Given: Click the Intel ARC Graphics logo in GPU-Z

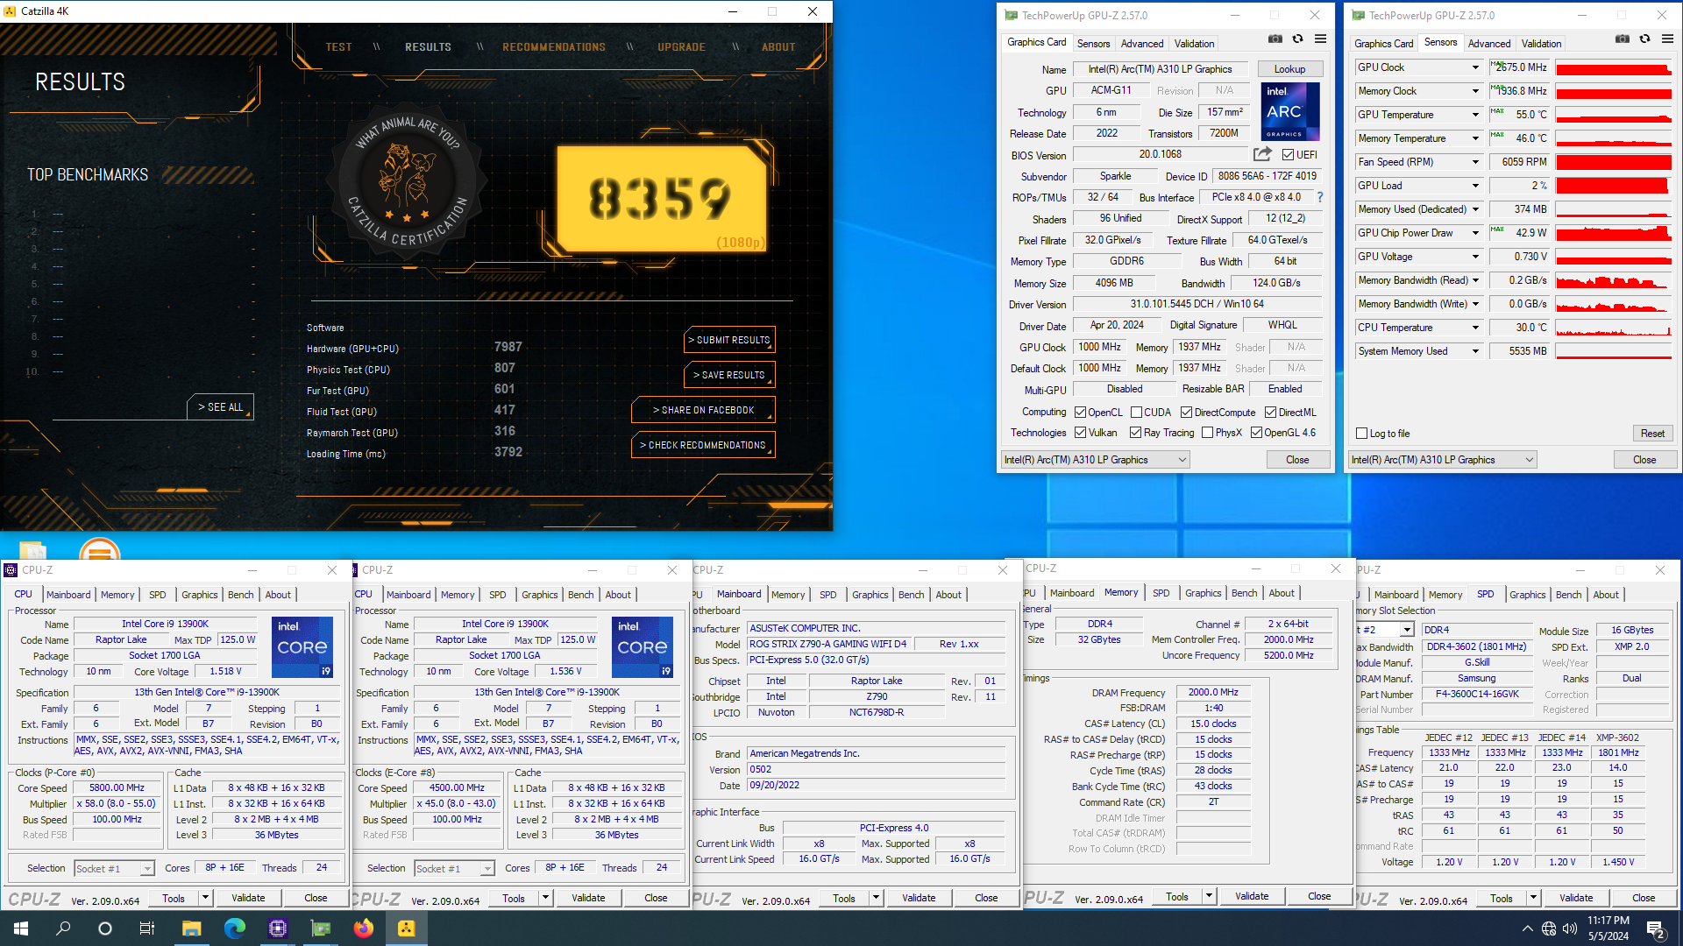Looking at the screenshot, I should tap(1289, 111).
